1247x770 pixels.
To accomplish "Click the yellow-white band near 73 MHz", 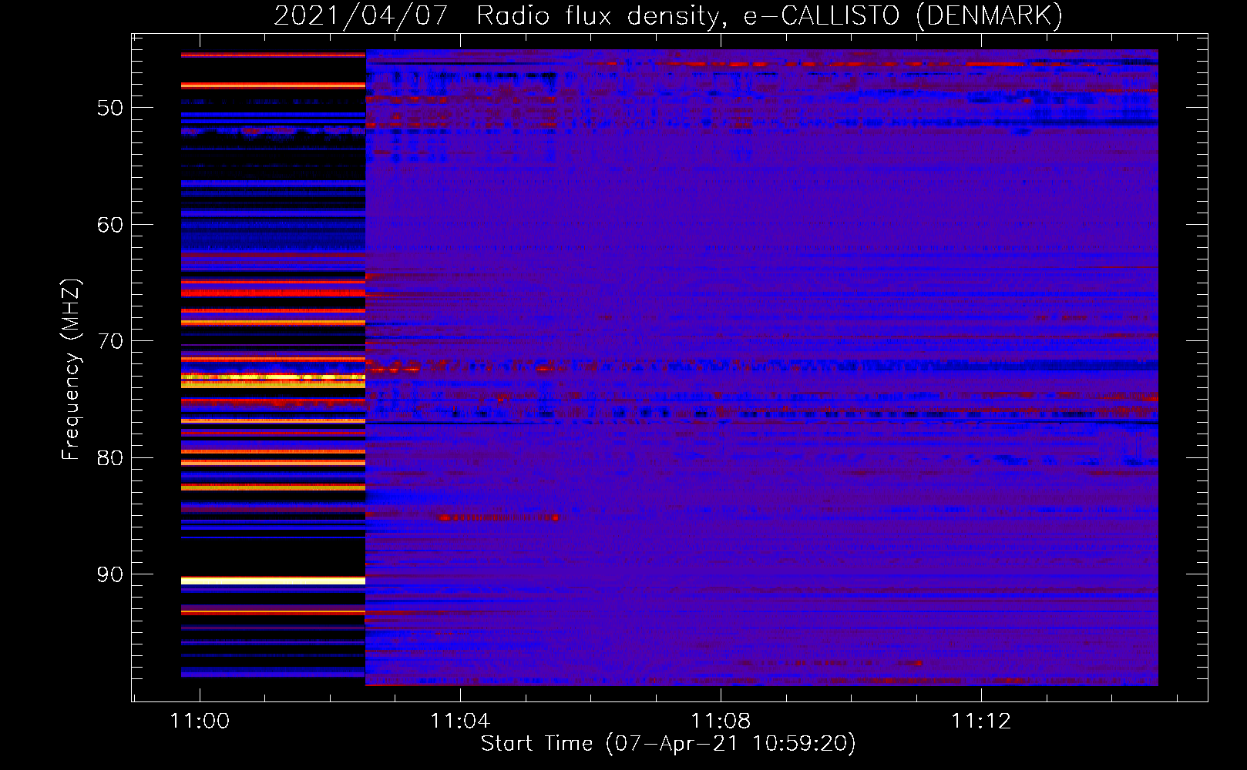I will 273,379.
